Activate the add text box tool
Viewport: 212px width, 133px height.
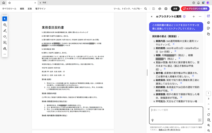click(5, 43)
